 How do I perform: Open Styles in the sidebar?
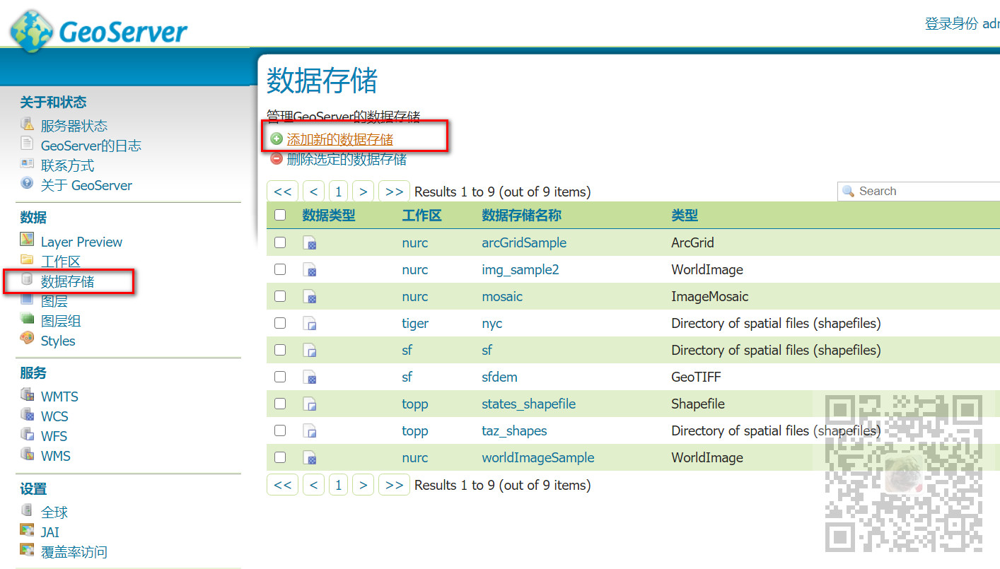tap(58, 341)
